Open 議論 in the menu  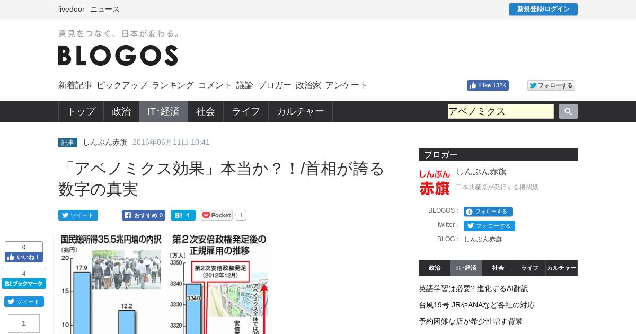pyautogui.click(x=245, y=85)
